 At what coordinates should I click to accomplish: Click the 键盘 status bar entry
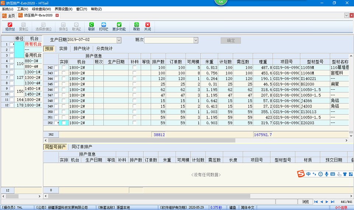coord(233,207)
